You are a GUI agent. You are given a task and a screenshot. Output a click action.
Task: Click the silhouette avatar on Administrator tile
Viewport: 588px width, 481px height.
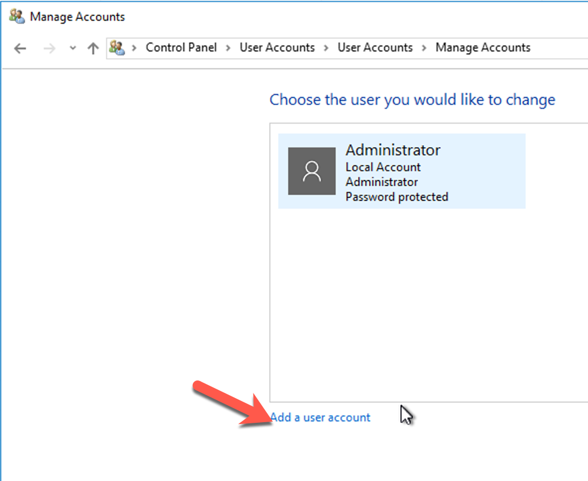[312, 171]
